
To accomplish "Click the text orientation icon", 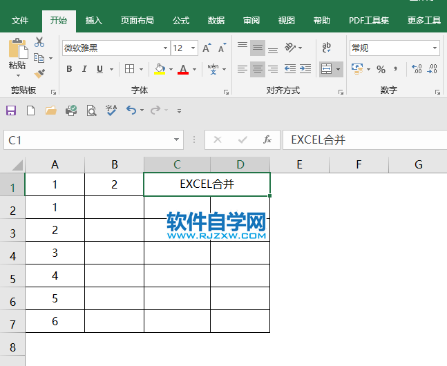I will 290,48.
